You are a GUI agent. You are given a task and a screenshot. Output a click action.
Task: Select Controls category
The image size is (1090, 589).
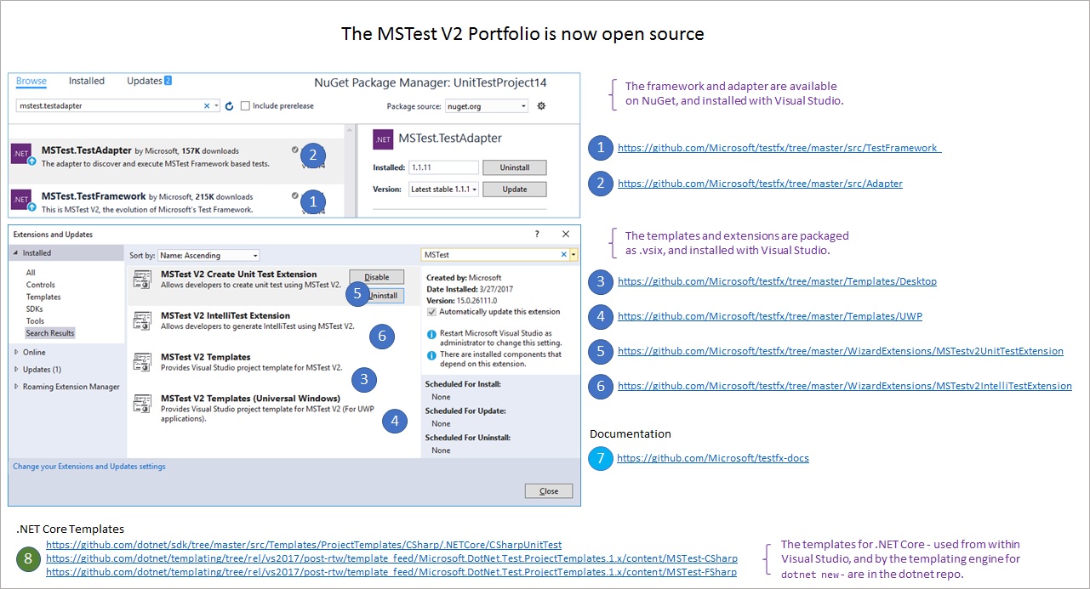[41, 285]
